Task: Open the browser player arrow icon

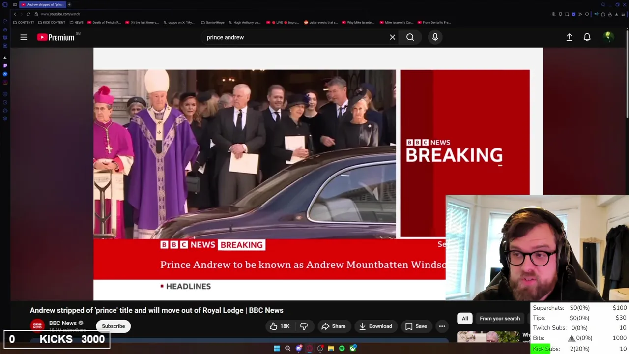Action: tap(580, 14)
